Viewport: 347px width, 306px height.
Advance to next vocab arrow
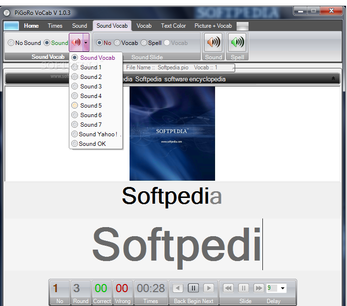[209, 288]
